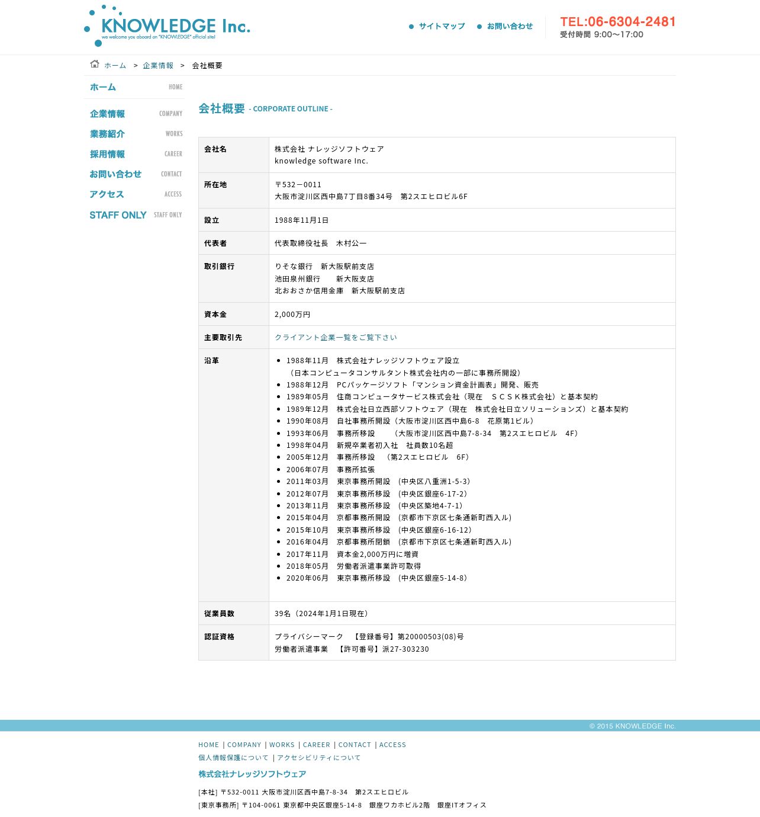Click the 北おおさか信用金庫 line

click(340, 291)
